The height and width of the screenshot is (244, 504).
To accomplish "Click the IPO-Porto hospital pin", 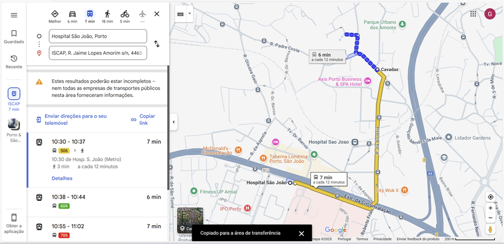I will 247,208.
